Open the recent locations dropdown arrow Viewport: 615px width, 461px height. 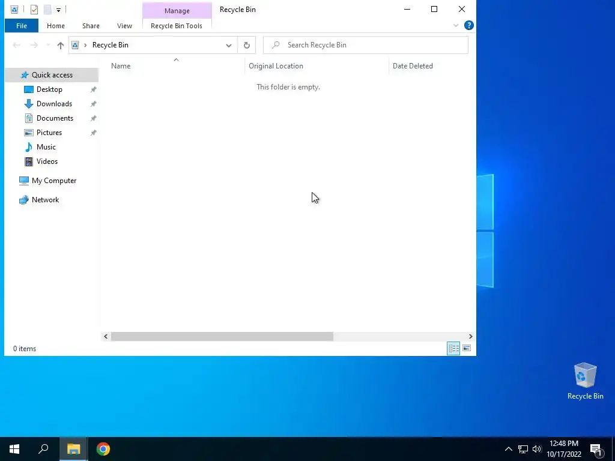48,45
